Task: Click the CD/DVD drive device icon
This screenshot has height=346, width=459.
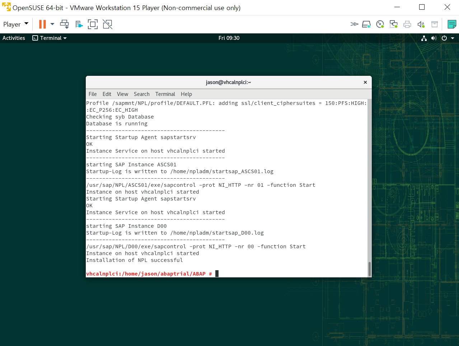Action: coord(380,24)
